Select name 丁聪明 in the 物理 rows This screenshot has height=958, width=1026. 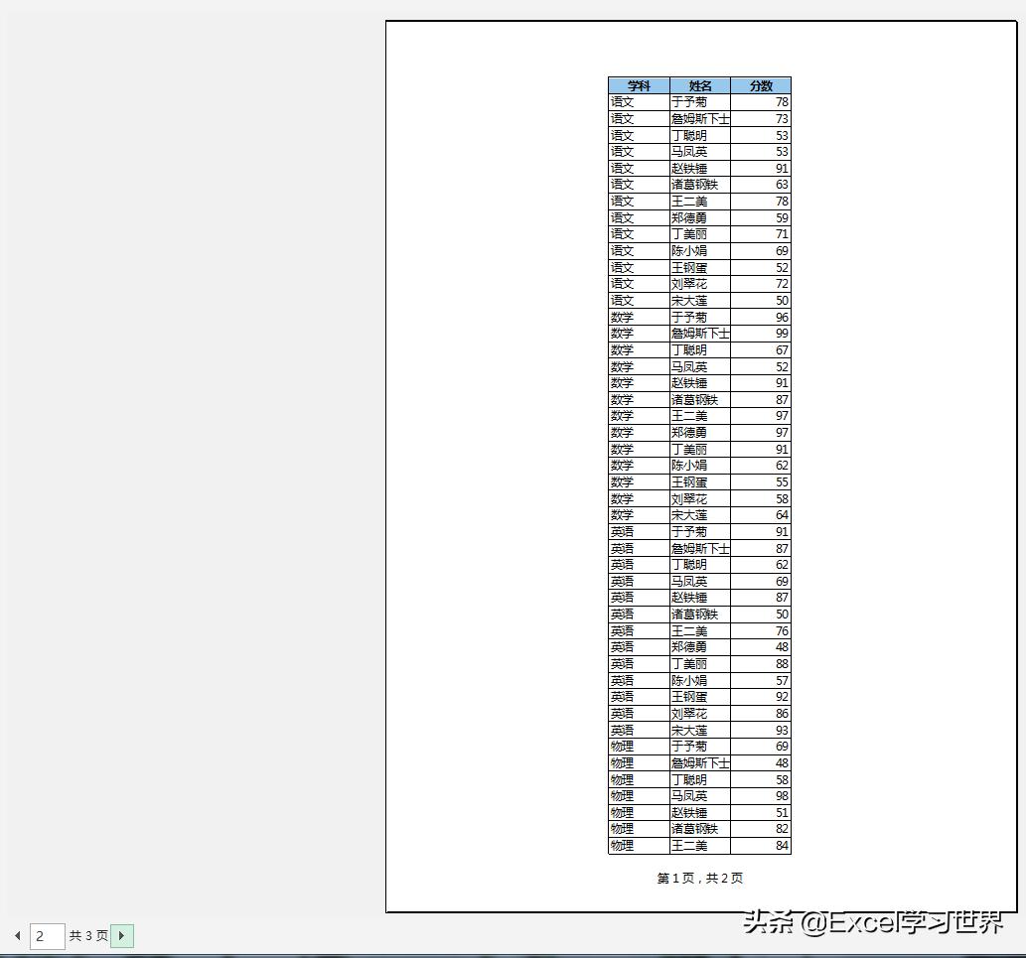click(699, 779)
